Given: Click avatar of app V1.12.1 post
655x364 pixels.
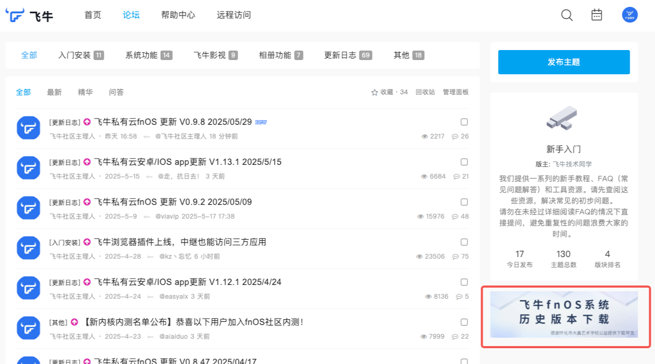Looking at the screenshot, I should (x=28, y=288).
